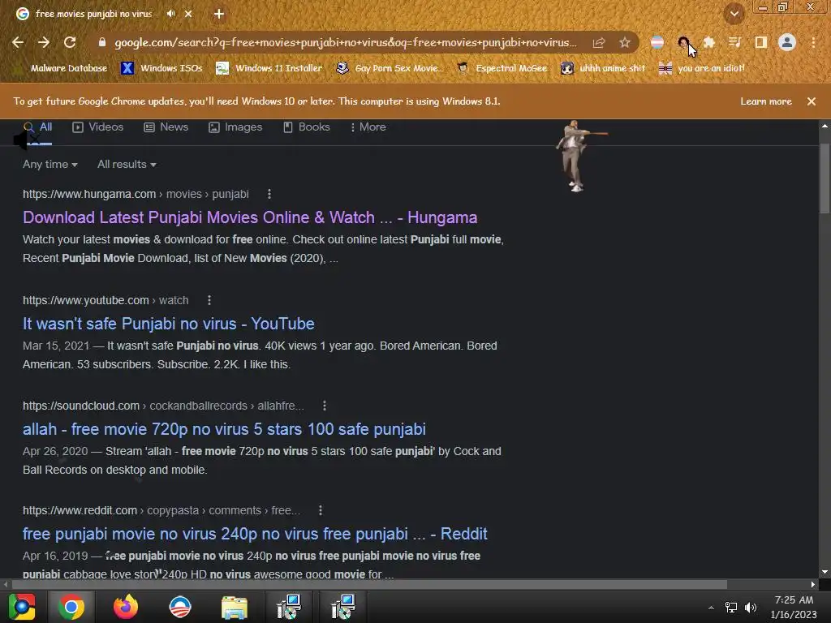Click the Chrome icon on the taskbar
The height and width of the screenshot is (623, 831).
tap(71, 607)
